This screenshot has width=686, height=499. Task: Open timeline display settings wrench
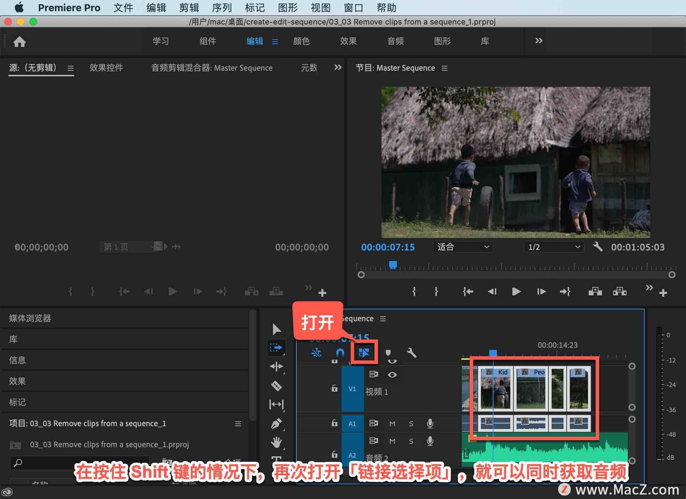pos(412,353)
